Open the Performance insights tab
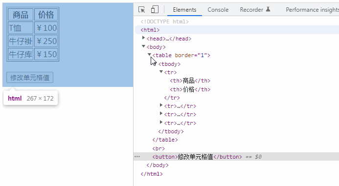The image size is (339, 186). (312, 10)
